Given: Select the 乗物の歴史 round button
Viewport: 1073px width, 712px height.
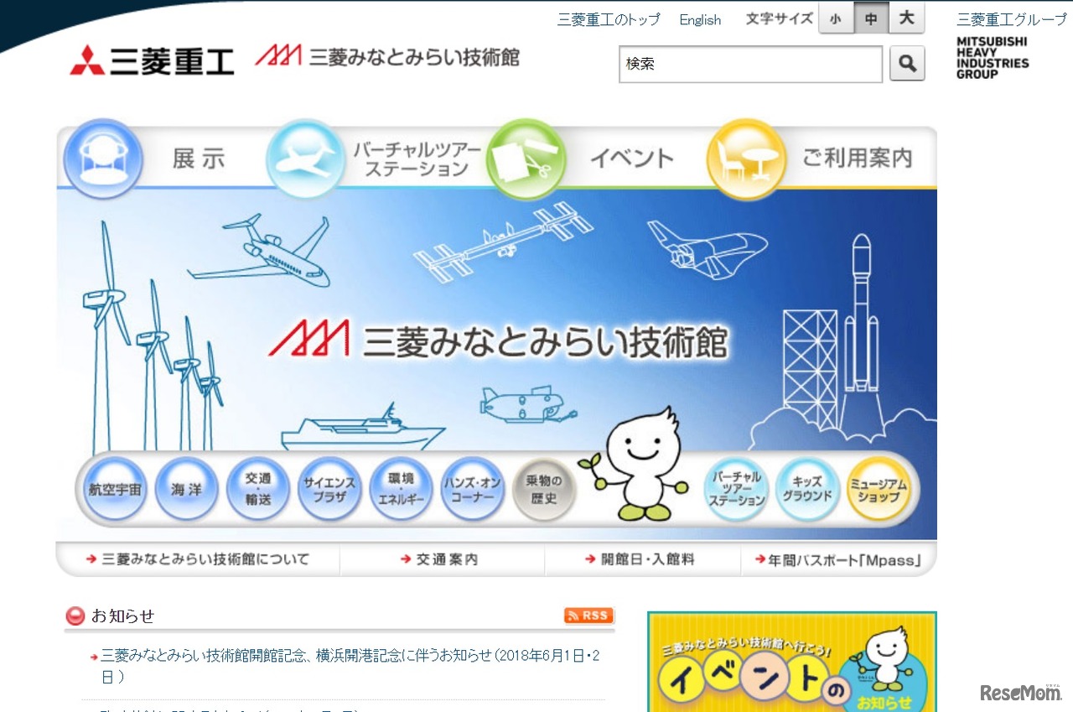Looking at the screenshot, I should click(x=544, y=489).
